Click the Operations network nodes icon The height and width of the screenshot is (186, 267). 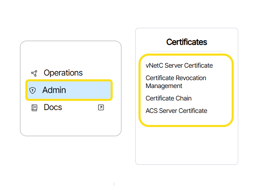coord(34,73)
